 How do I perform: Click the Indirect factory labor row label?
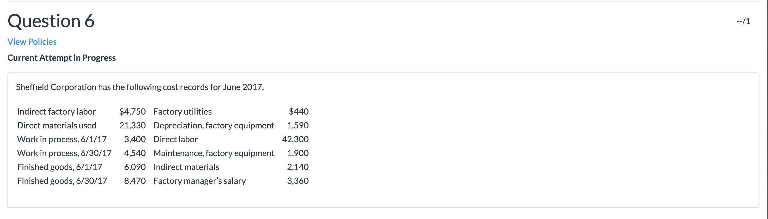pyautogui.click(x=56, y=111)
